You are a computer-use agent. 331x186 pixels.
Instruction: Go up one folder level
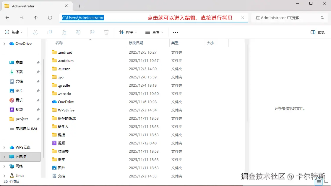pyautogui.click(x=36, y=18)
